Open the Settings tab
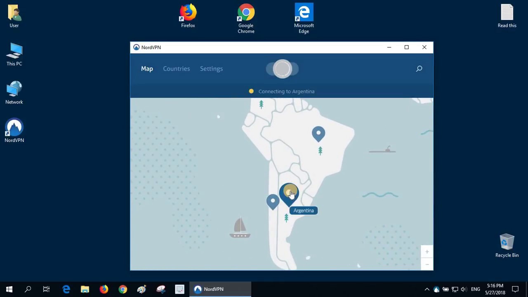528x297 pixels. [211, 68]
